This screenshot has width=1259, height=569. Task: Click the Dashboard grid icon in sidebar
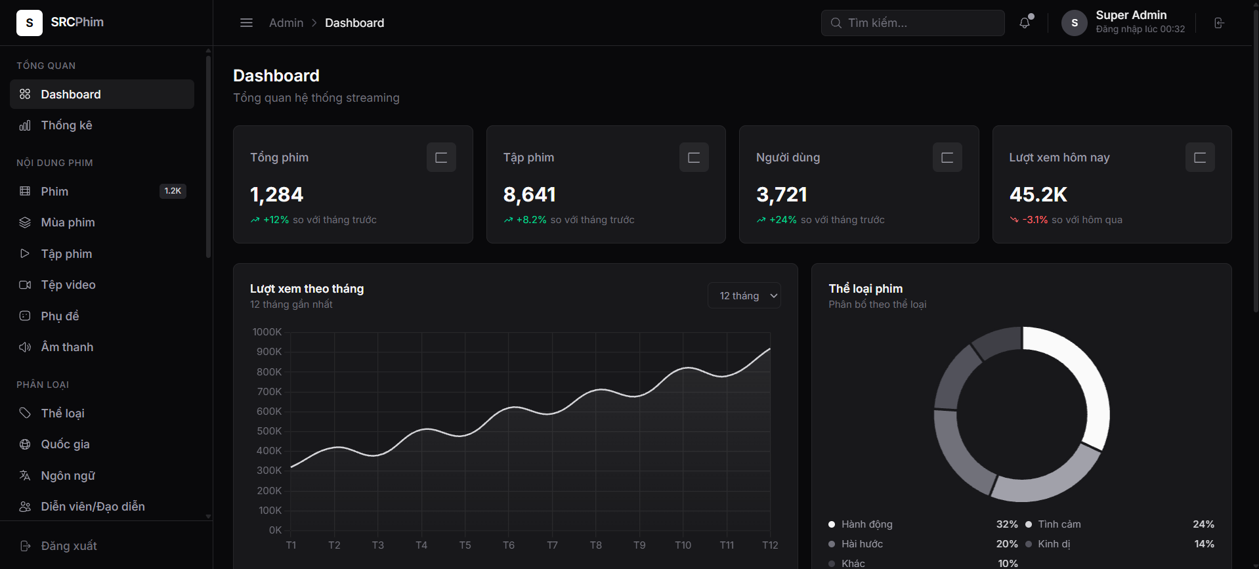(x=25, y=95)
